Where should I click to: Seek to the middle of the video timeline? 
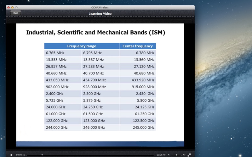coord(90,155)
